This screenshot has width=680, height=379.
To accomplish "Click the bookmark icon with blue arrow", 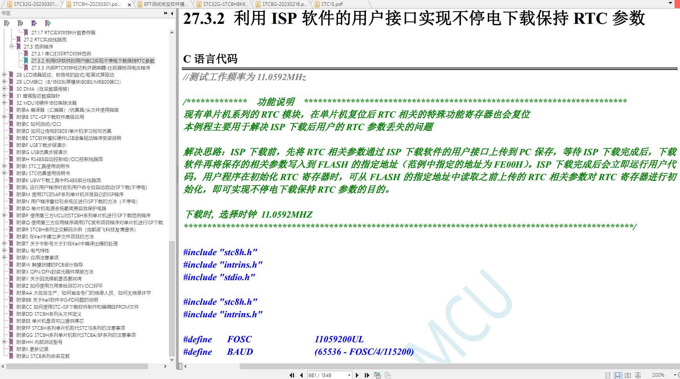I will [34, 23].
